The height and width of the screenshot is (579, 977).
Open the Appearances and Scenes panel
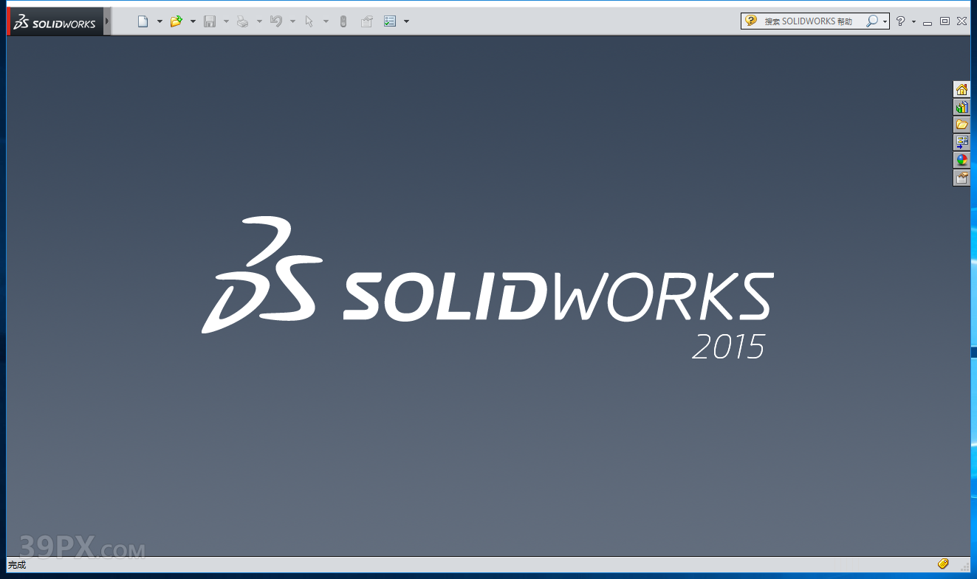[x=961, y=160]
